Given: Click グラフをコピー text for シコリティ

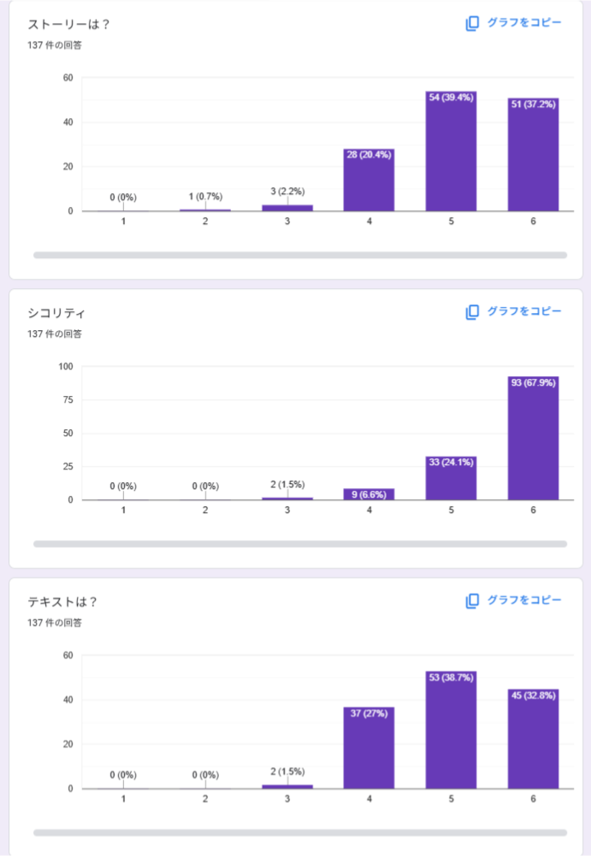Looking at the screenshot, I should 524,311.
